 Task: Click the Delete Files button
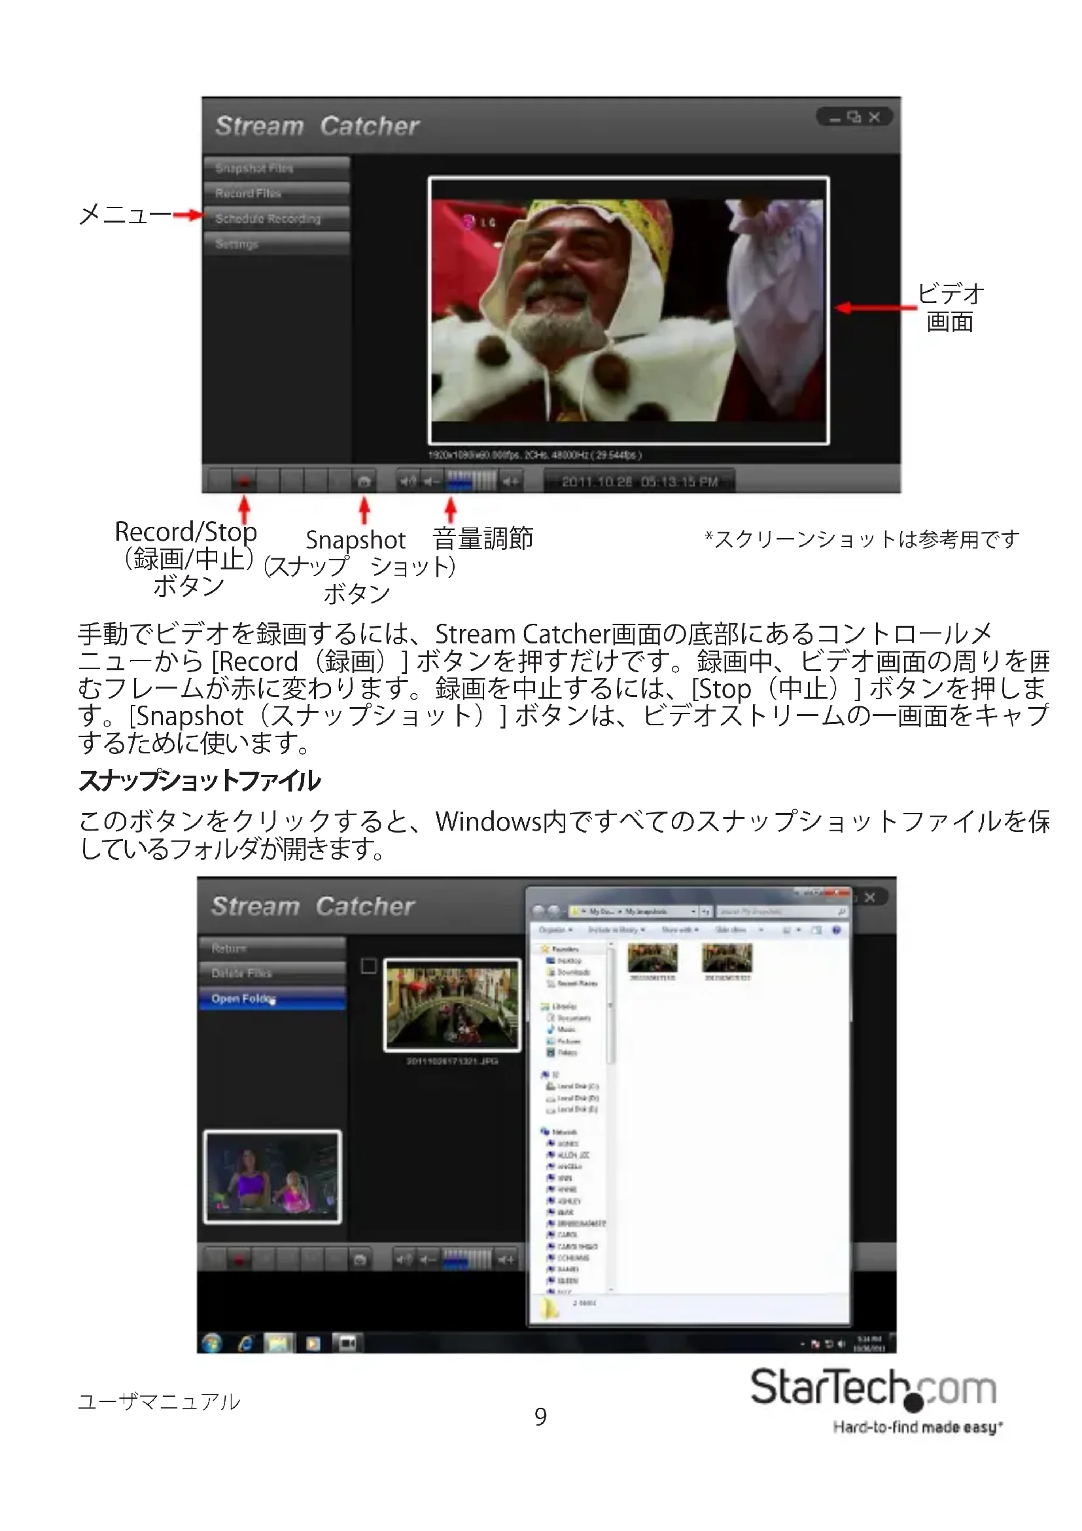coord(272,973)
